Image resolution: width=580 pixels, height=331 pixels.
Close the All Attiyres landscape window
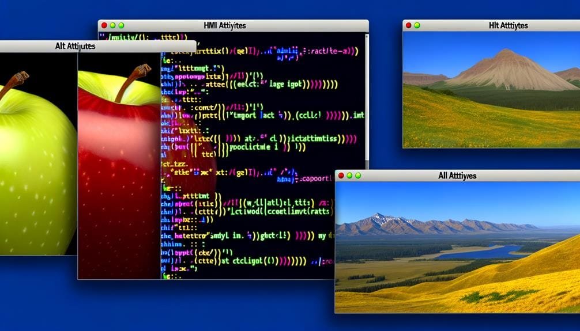click(x=341, y=175)
